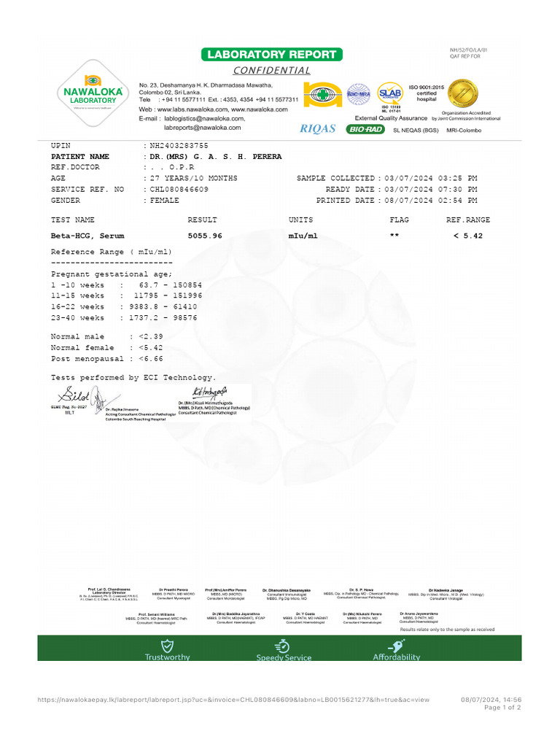Click the Affordability icon in footer

click(x=396, y=646)
